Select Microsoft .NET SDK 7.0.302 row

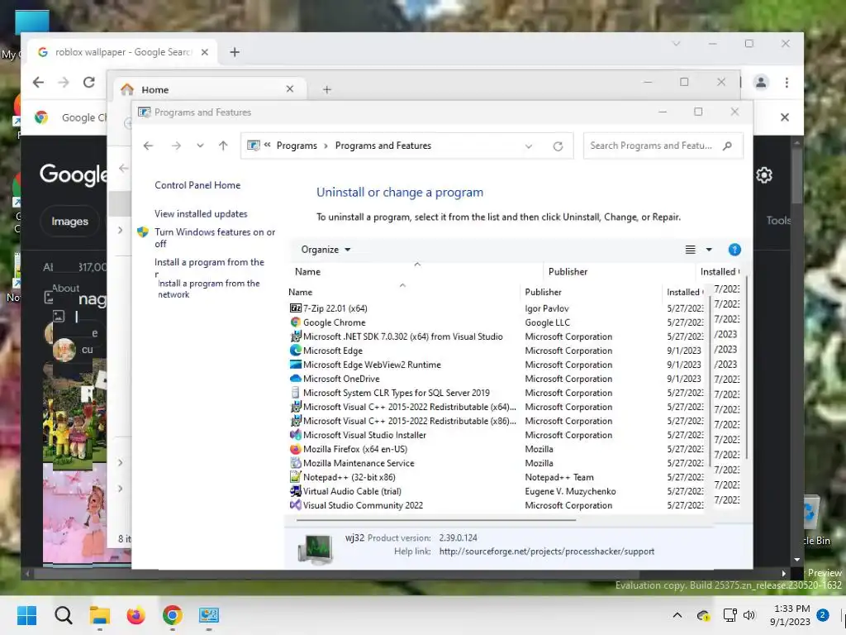click(x=497, y=337)
